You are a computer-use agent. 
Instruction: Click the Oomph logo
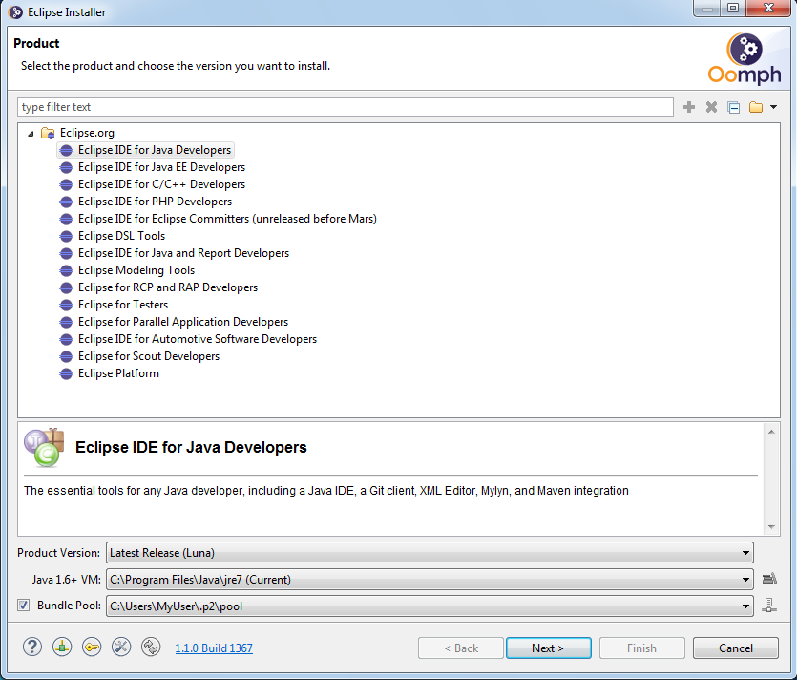tap(745, 58)
